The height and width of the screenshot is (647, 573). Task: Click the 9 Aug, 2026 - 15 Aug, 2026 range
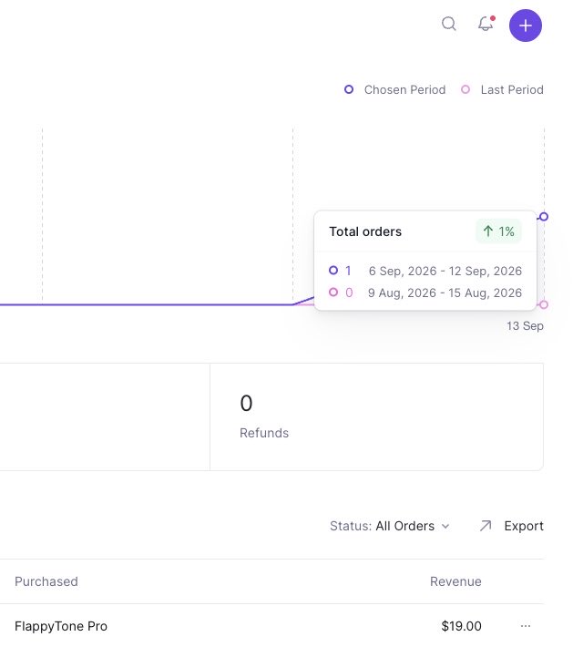[445, 293]
